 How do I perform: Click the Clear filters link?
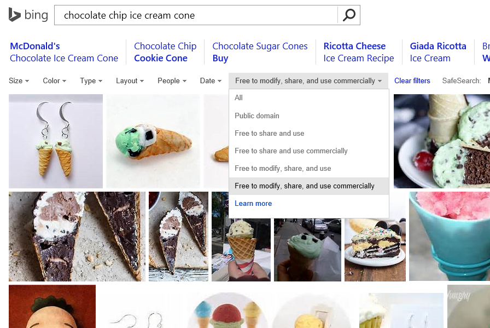click(412, 80)
